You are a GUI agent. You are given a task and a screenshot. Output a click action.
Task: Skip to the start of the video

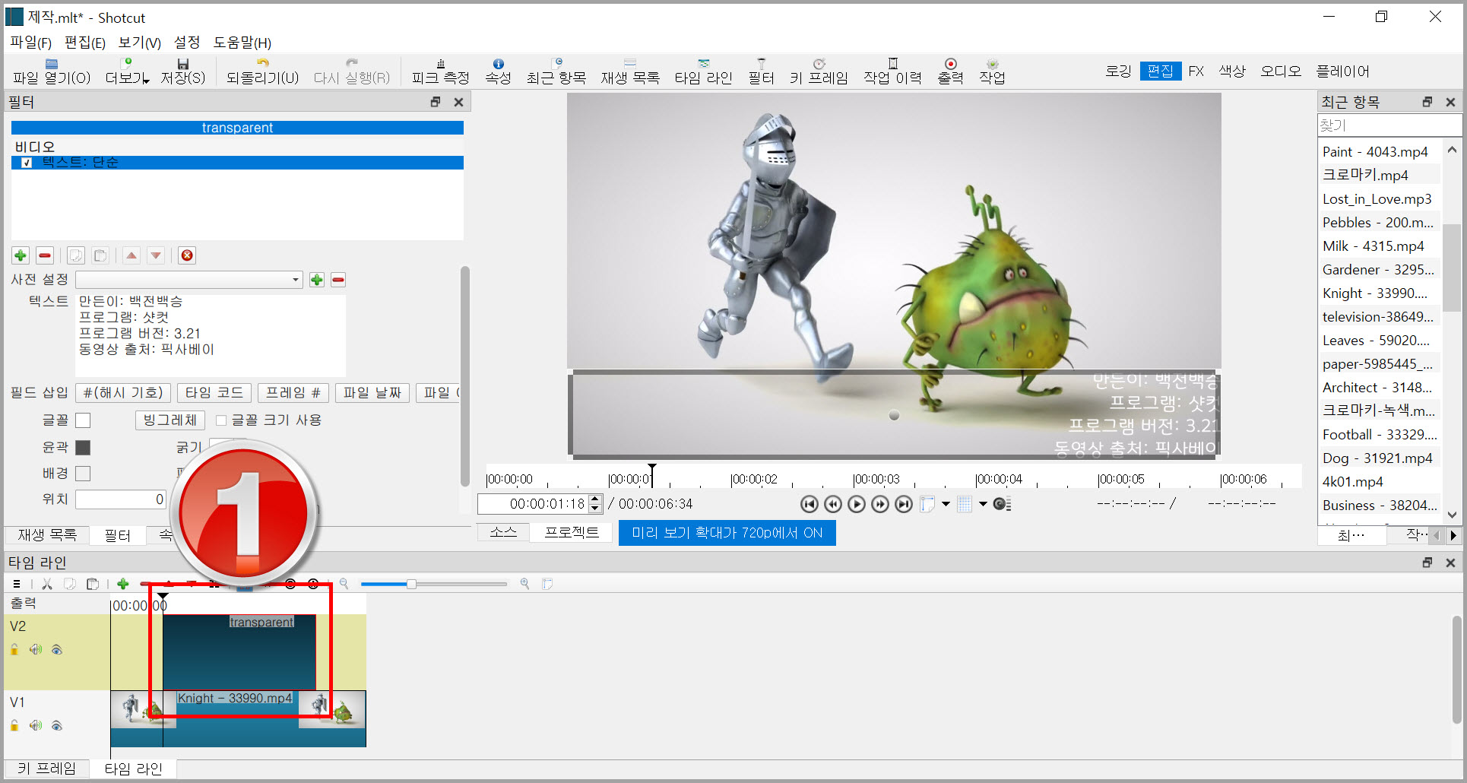coord(810,504)
